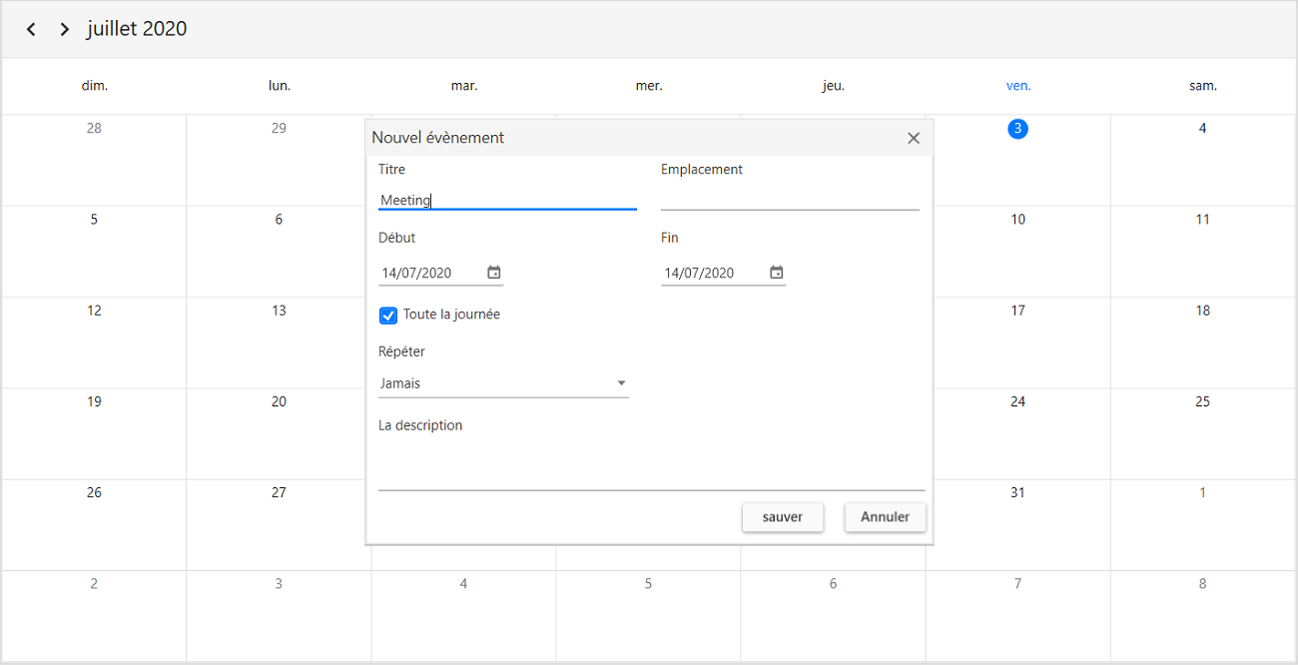
Task: Select day 25 in the calendar
Action: [1202, 401]
